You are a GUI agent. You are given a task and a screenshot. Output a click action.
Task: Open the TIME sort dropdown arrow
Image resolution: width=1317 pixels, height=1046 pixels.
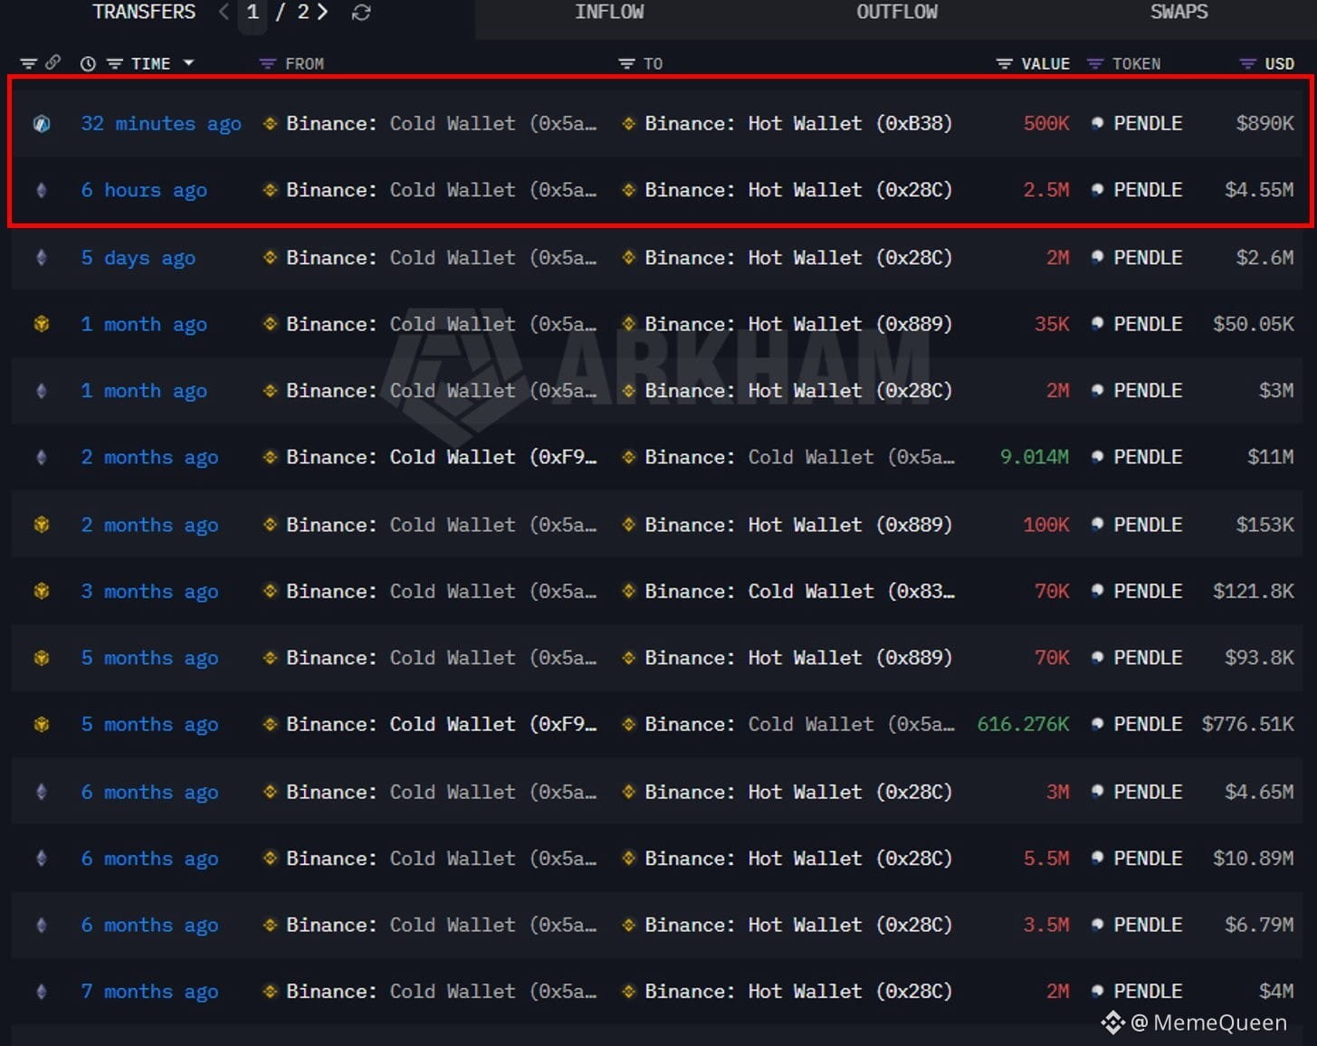188,63
